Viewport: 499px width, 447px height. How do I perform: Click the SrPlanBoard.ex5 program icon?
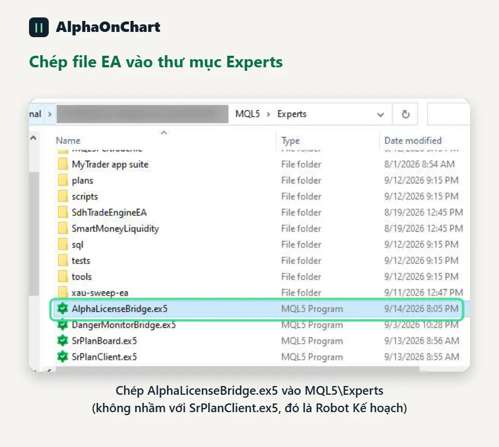click(63, 341)
